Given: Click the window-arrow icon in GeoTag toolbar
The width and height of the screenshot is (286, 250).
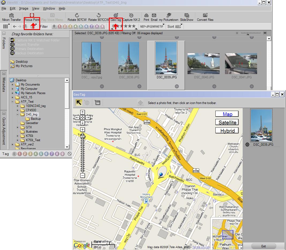Looking at the screenshot, I should pyautogui.click(x=98, y=103).
